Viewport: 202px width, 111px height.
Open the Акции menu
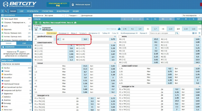(76, 11)
